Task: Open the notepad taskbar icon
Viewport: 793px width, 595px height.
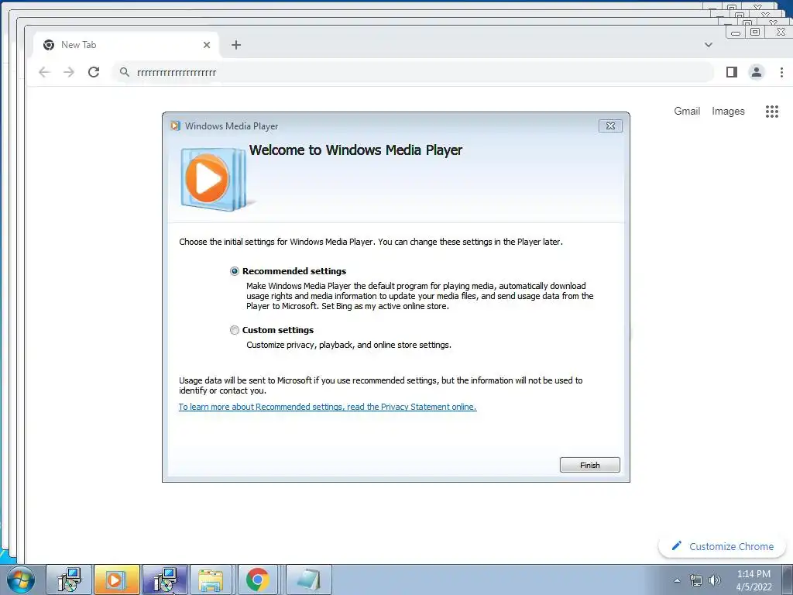Action: pyautogui.click(x=309, y=580)
